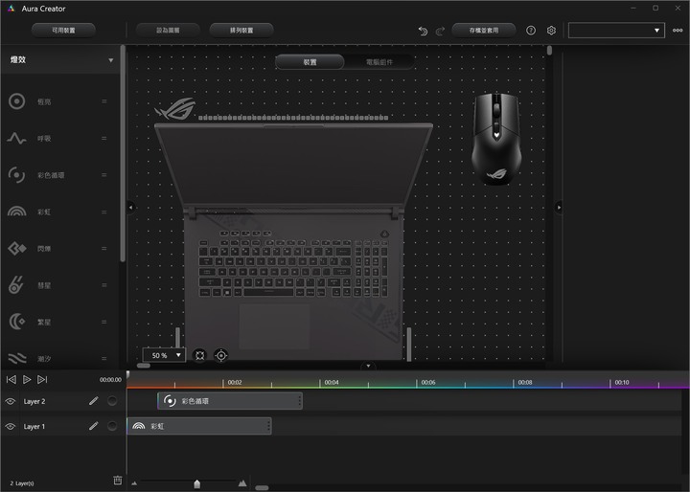This screenshot has height=492, width=690.
Task: Collapse the left effects panel arrow
Action: (130, 207)
